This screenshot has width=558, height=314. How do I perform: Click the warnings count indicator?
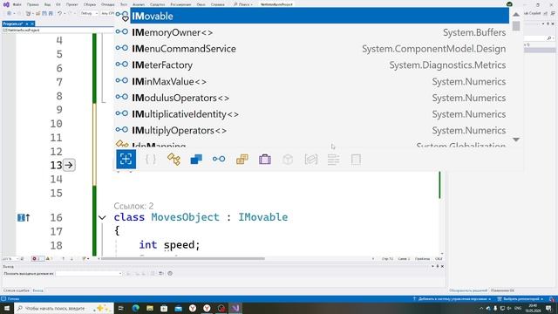click(x=49, y=259)
